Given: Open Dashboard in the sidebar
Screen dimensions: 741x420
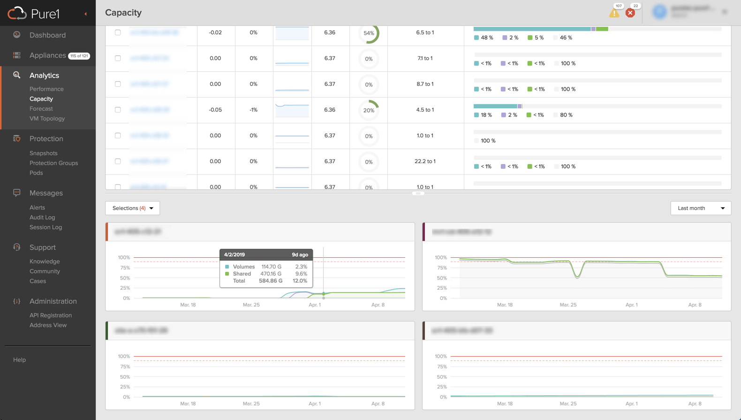Looking at the screenshot, I should 47,35.
